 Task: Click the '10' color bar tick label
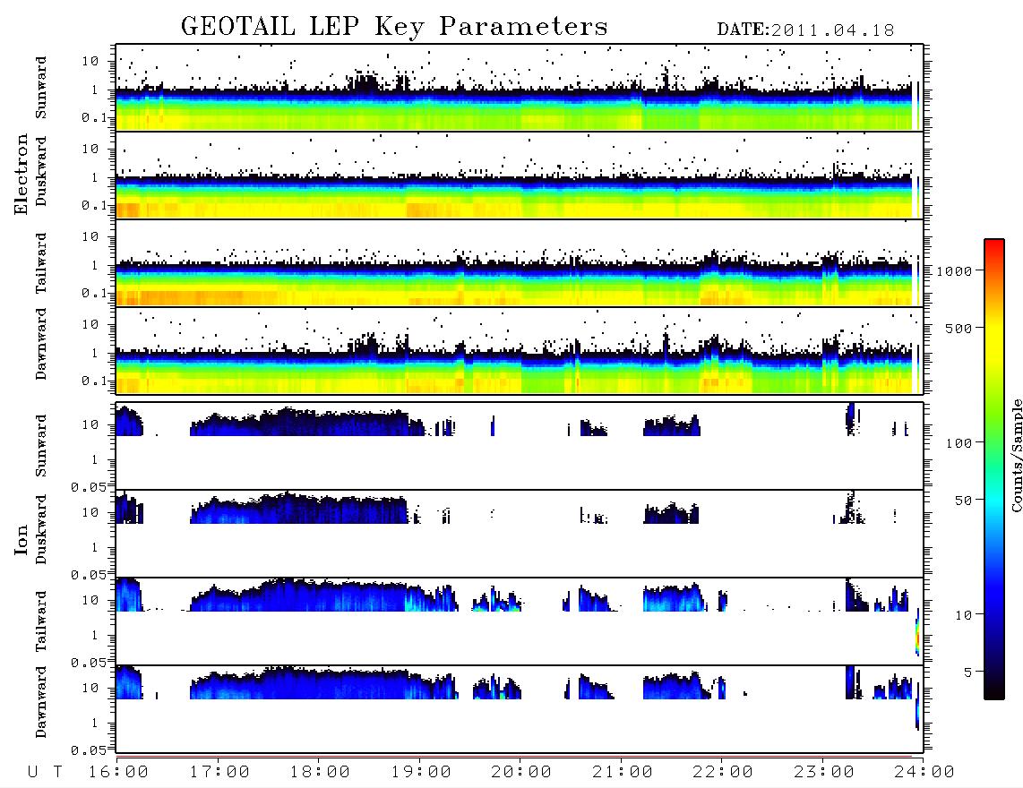point(963,615)
